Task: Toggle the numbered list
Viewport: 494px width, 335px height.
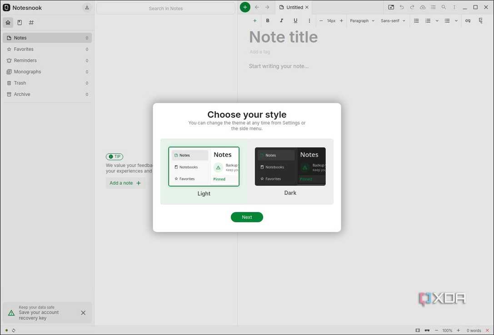Action: [x=428, y=21]
